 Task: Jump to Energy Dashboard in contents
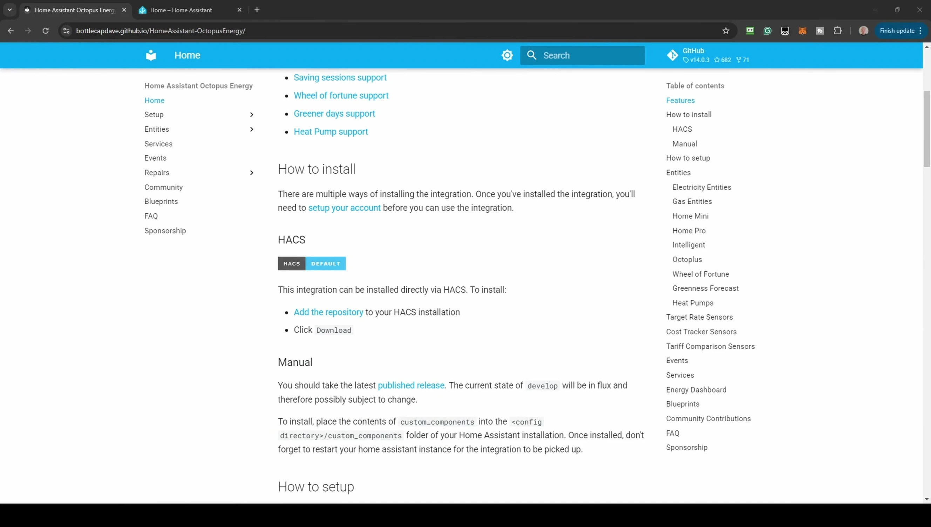[x=696, y=390]
